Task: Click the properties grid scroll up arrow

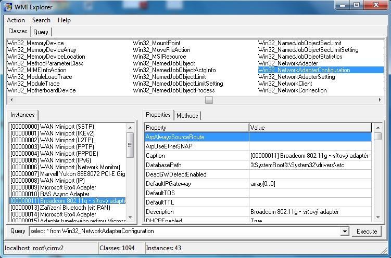Action: (378, 128)
